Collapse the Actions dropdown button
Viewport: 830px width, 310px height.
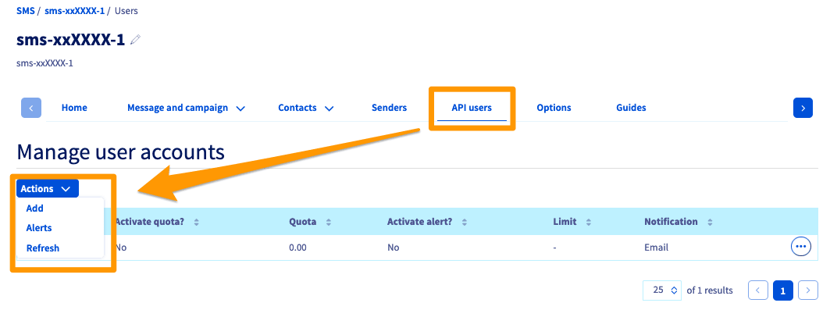coord(48,188)
